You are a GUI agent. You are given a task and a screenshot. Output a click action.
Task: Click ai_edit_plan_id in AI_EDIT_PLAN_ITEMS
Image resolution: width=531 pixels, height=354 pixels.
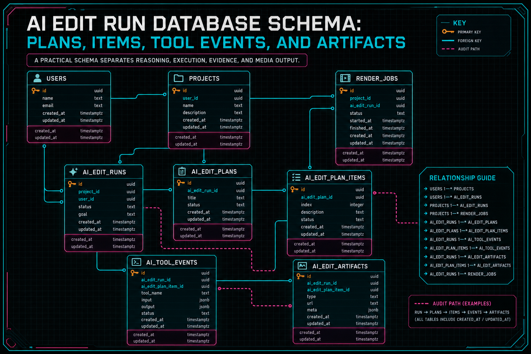click(x=317, y=197)
